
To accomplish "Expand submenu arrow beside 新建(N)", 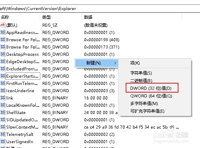I will 115,63.
